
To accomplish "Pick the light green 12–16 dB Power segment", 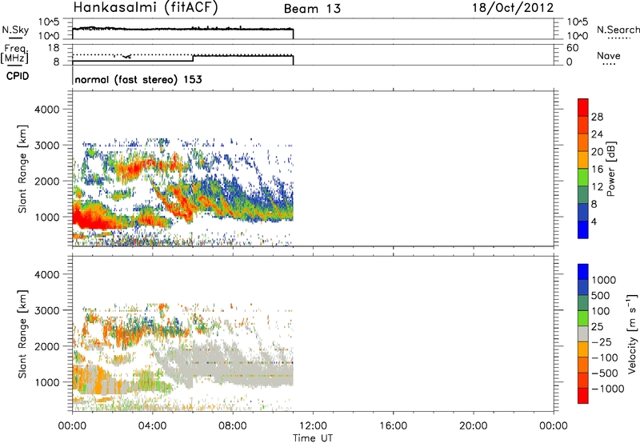I will point(583,177).
